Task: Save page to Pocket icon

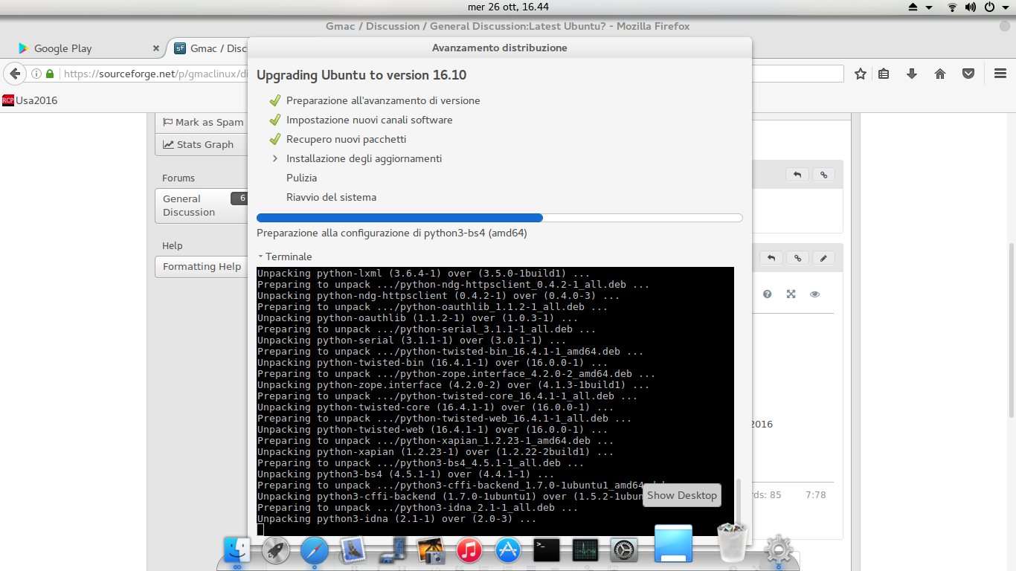Action: 968,74
